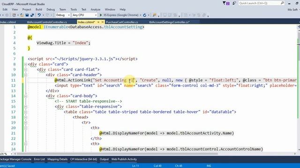Open the Window menu
The height and width of the screenshot is (168, 300).
point(110,9)
